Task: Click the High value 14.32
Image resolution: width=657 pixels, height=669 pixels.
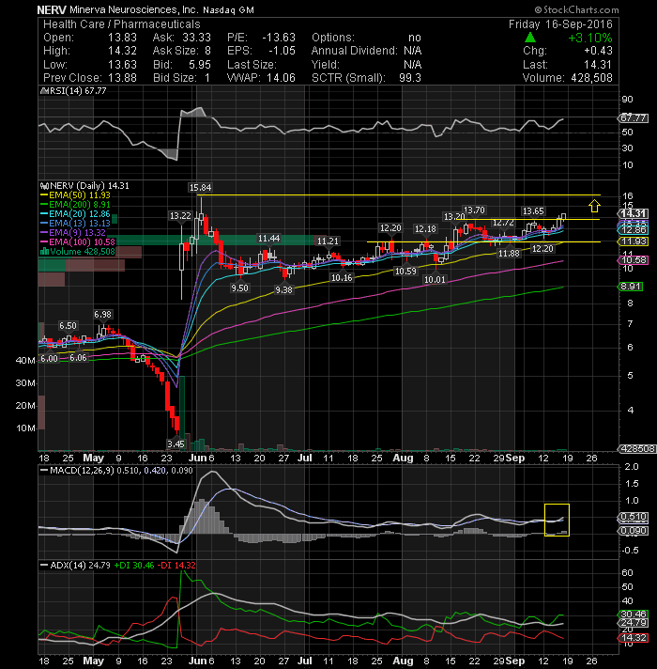Action: click(x=122, y=51)
